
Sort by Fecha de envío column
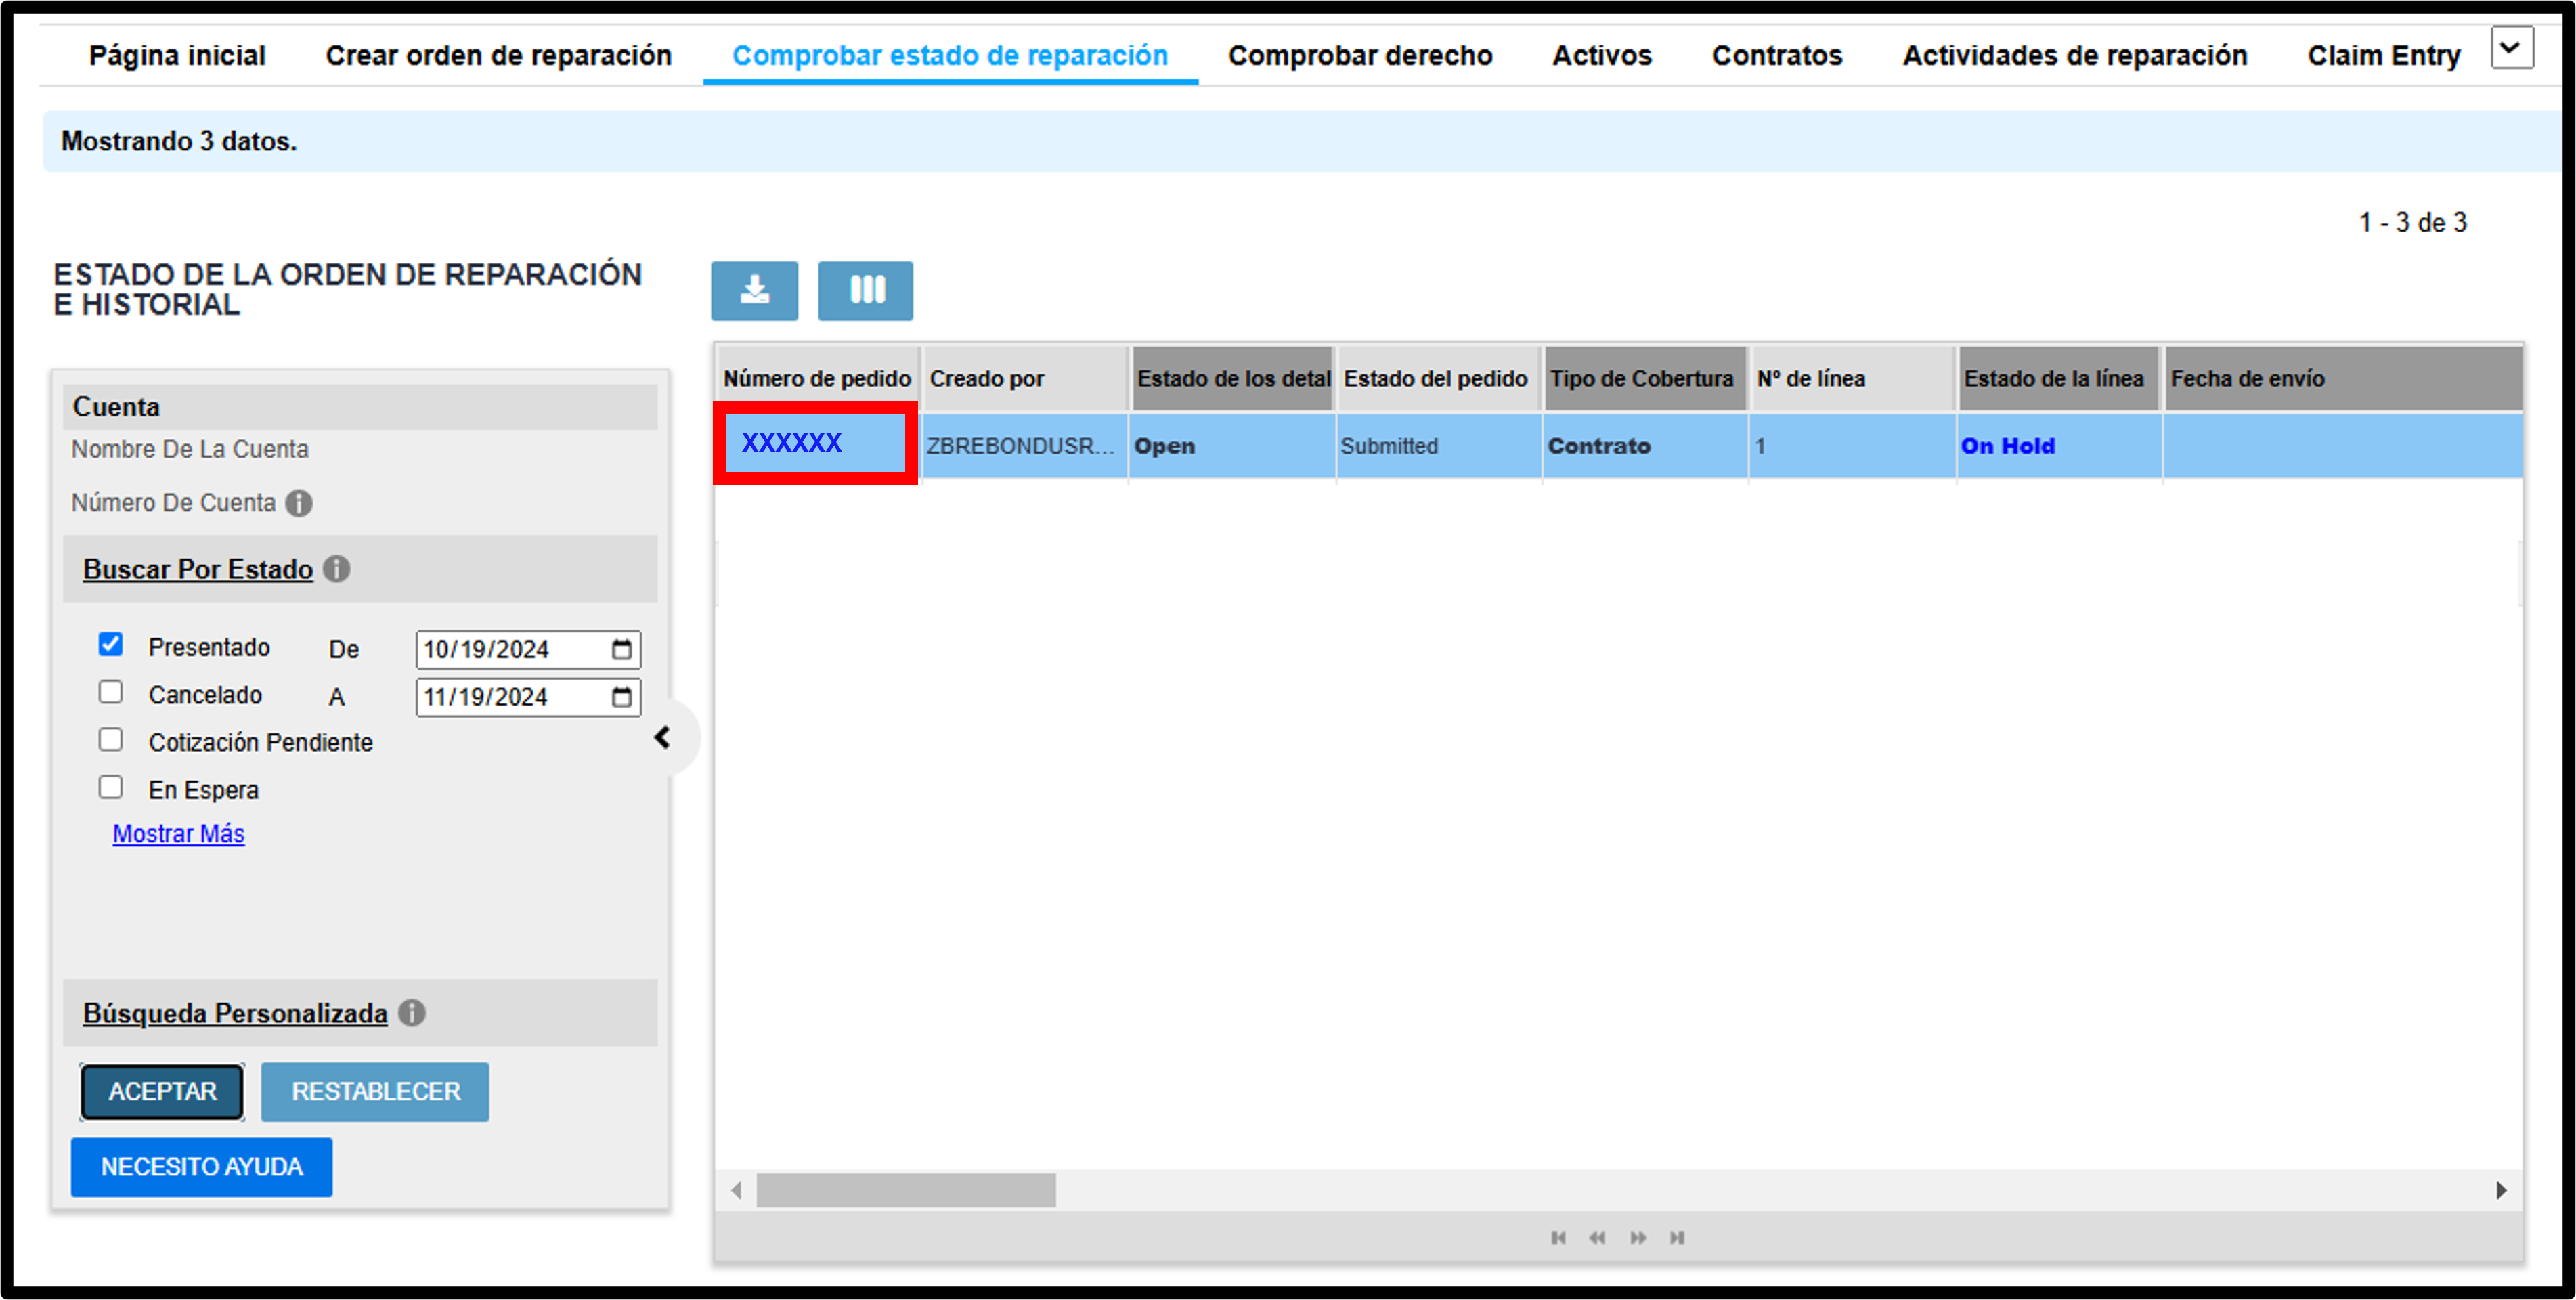pyautogui.click(x=2343, y=378)
